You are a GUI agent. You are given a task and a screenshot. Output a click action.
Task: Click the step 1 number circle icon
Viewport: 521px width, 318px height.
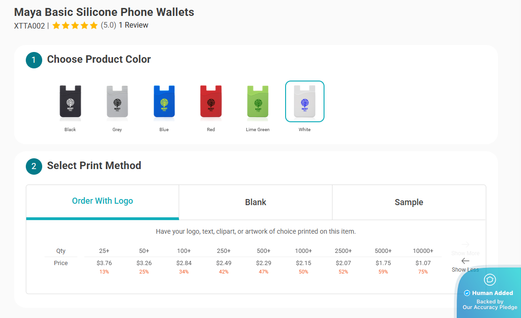pos(34,60)
